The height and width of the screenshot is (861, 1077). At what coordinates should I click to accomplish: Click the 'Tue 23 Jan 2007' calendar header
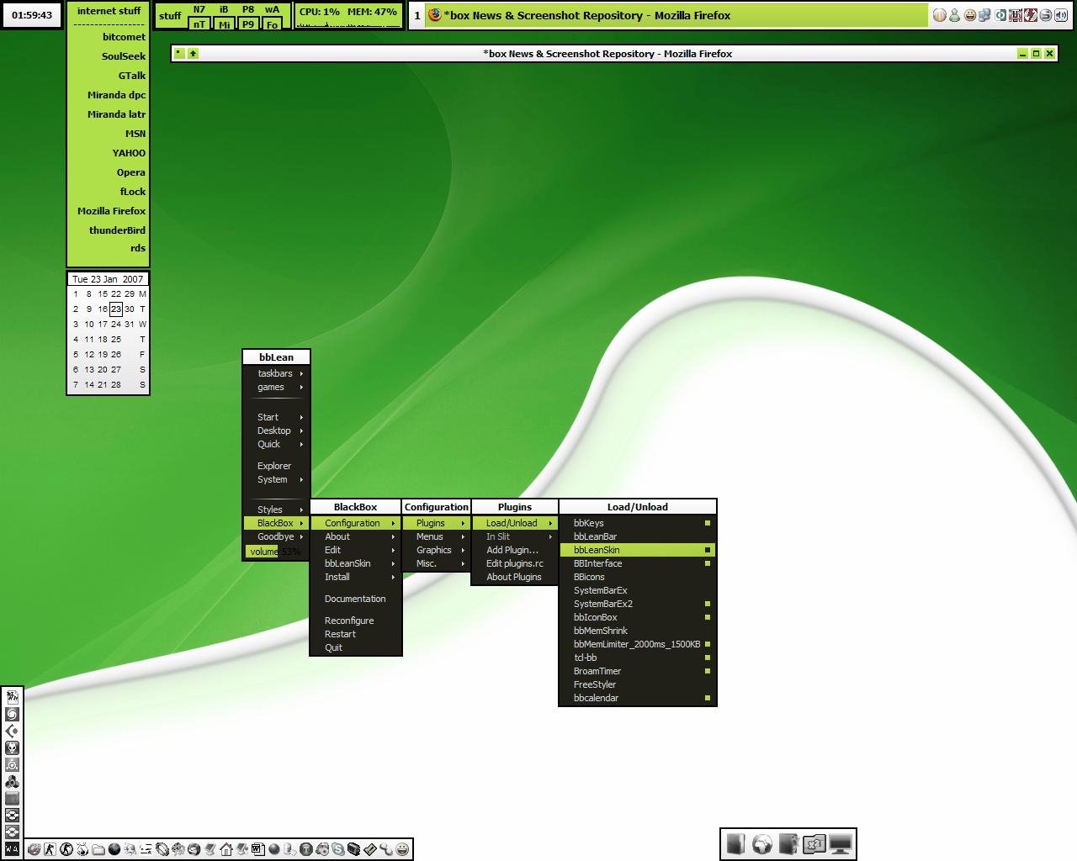108,279
